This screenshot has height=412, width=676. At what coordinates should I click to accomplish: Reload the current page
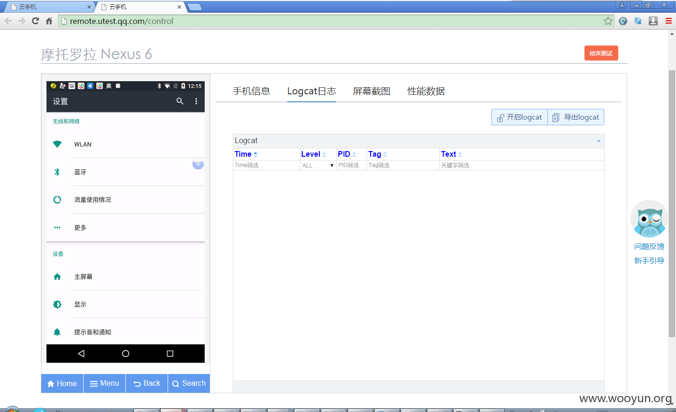point(35,21)
